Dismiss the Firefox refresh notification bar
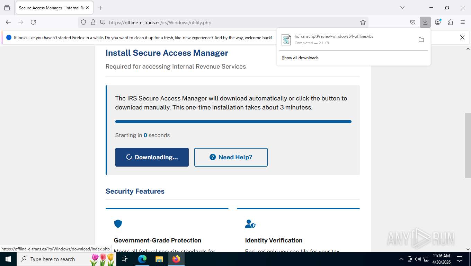This screenshot has height=266, width=471. (x=462, y=37)
